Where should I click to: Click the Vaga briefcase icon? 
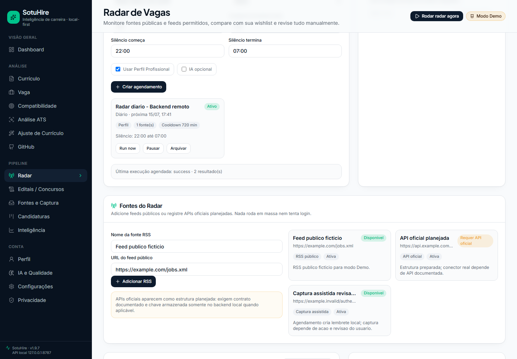pos(11,92)
